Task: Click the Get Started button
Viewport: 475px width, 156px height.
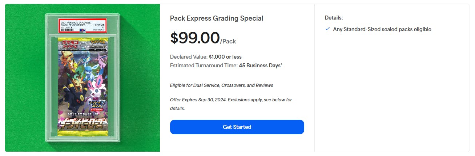Action: point(237,127)
